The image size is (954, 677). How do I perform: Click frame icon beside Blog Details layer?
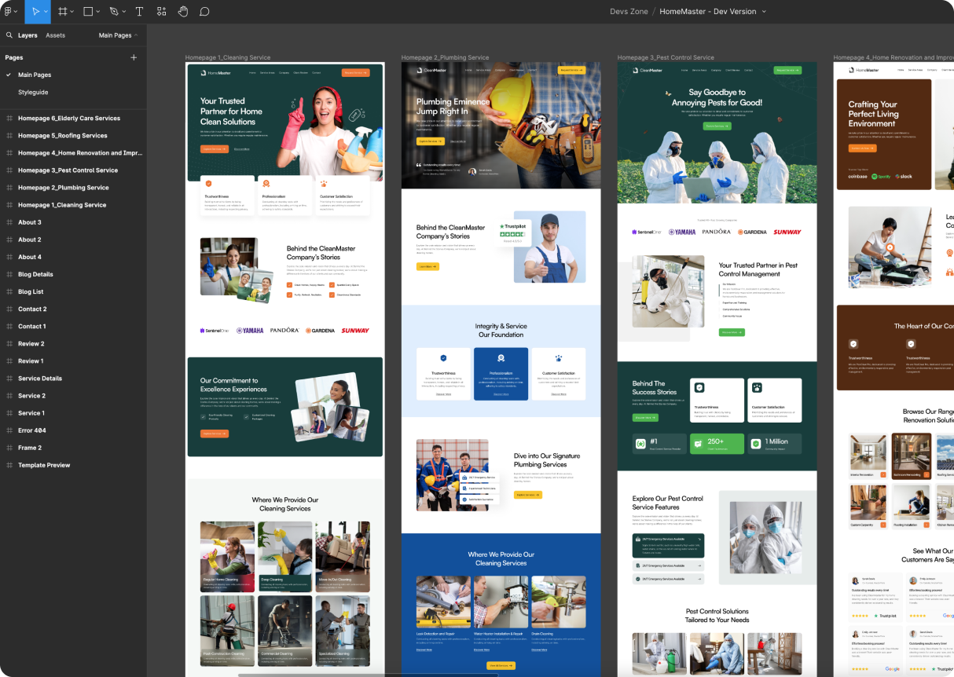pyautogui.click(x=9, y=274)
